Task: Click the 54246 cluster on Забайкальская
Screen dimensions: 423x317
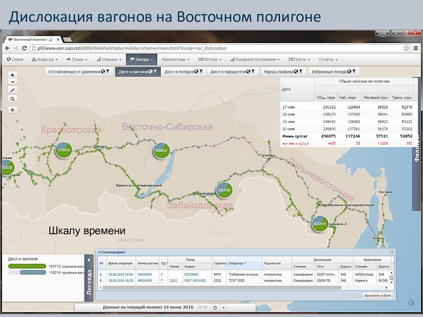Action: point(224,190)
